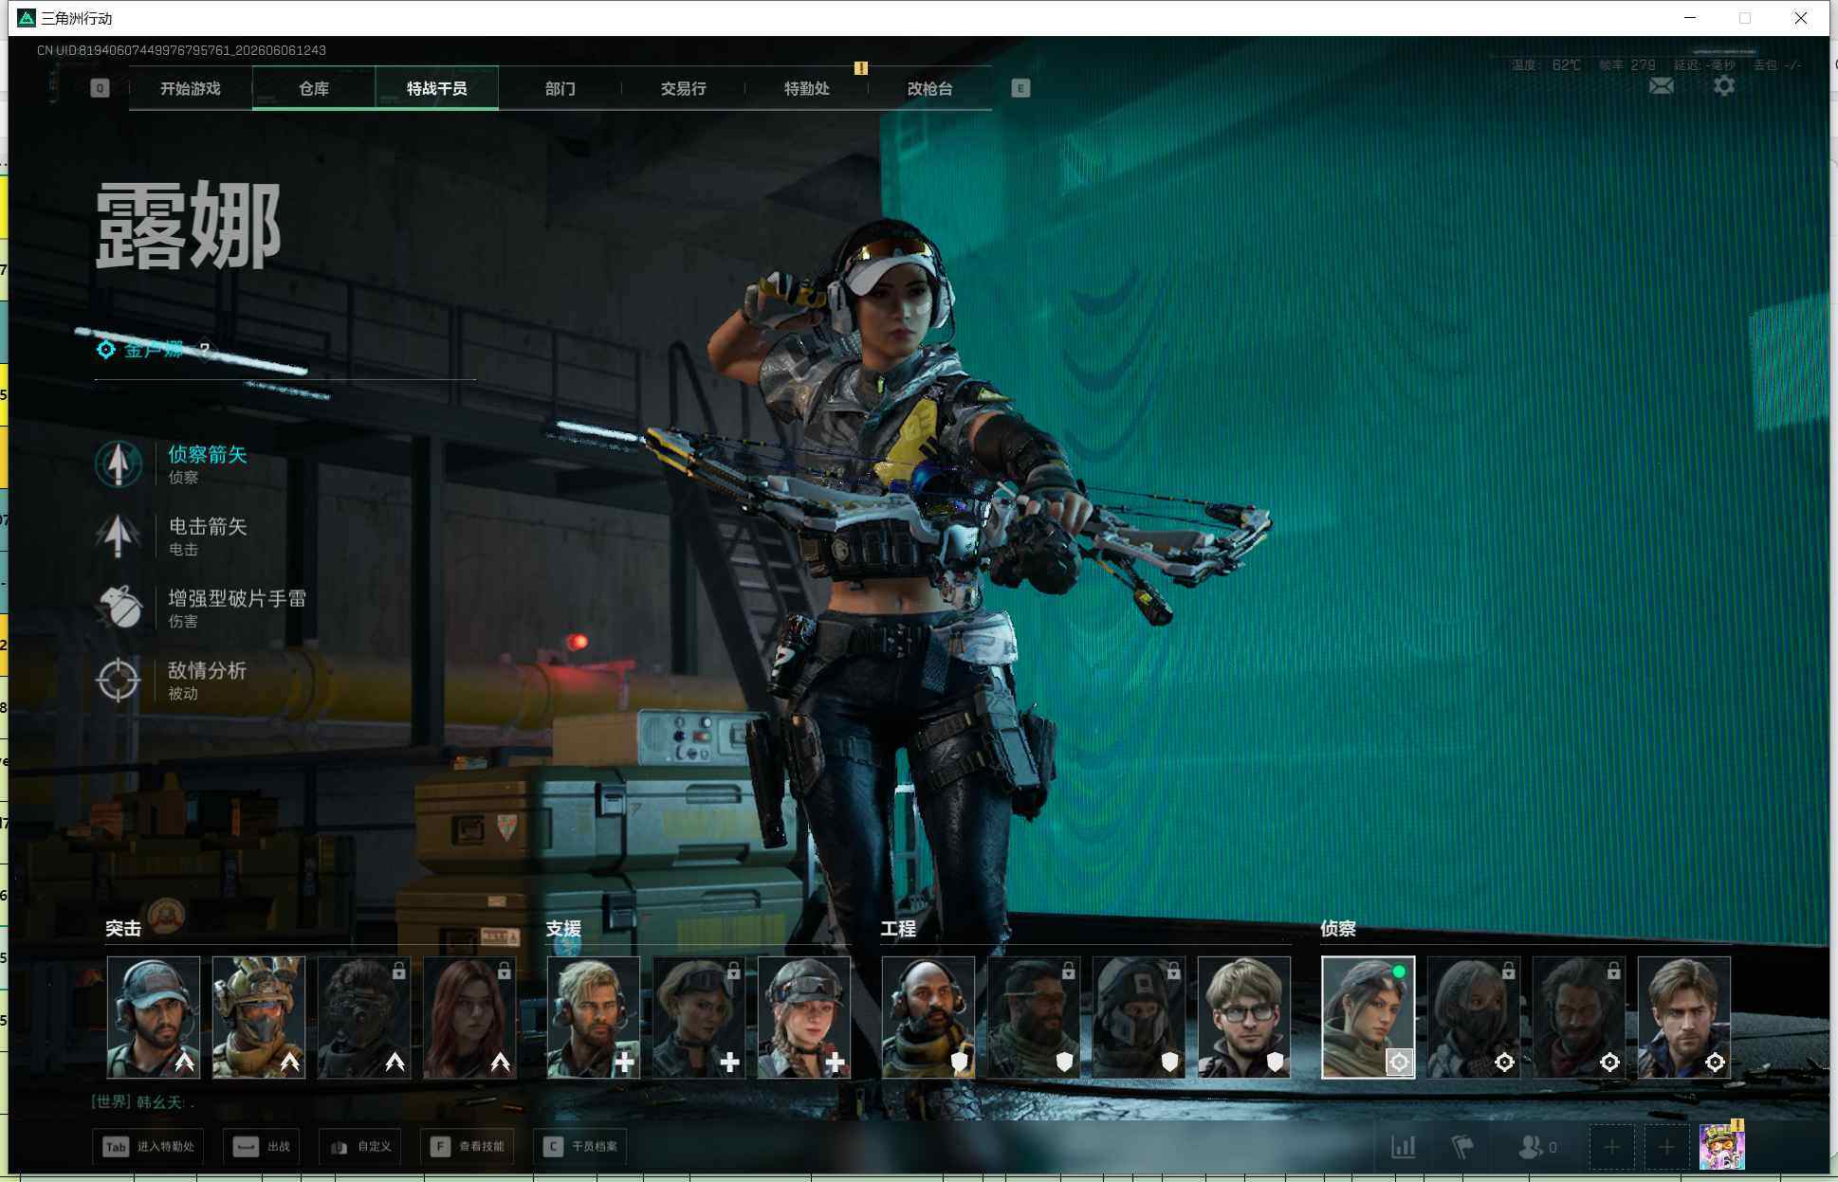Click the E next-tab key icon

[x=1020, y=88]
